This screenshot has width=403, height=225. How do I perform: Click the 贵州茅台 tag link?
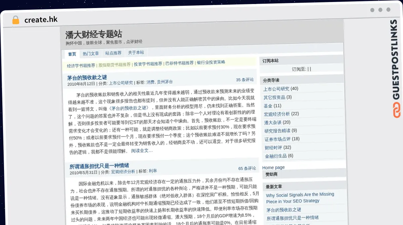click(165, 82)
